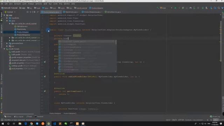Toggle the Structure side tool window
This screenshot has height=126, width=224.
pos(1,79)
